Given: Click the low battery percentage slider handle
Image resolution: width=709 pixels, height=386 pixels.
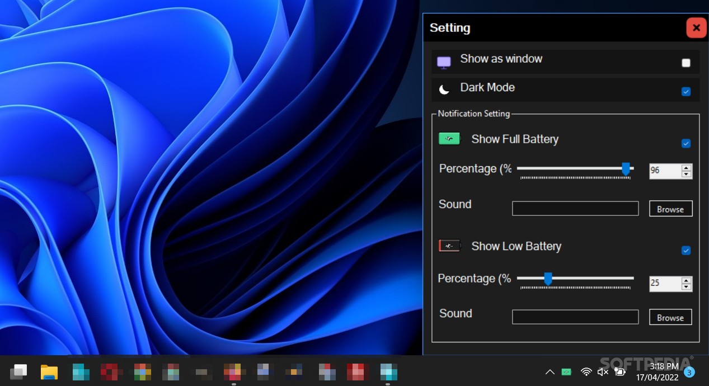Looking at the screenshot, I should coord(548,278).
